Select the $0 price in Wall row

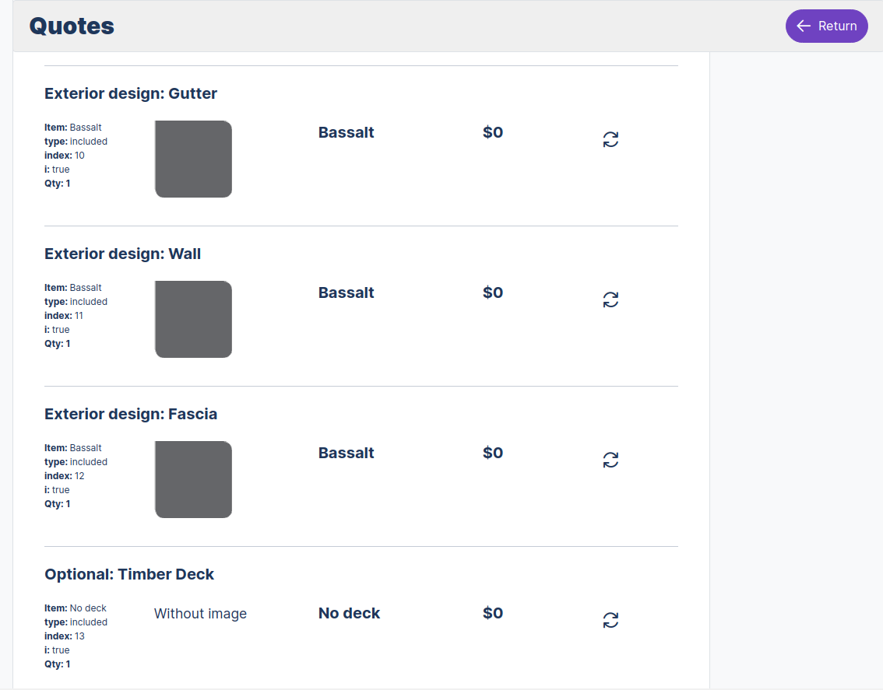pyautogui.click(x=493, y=292)
